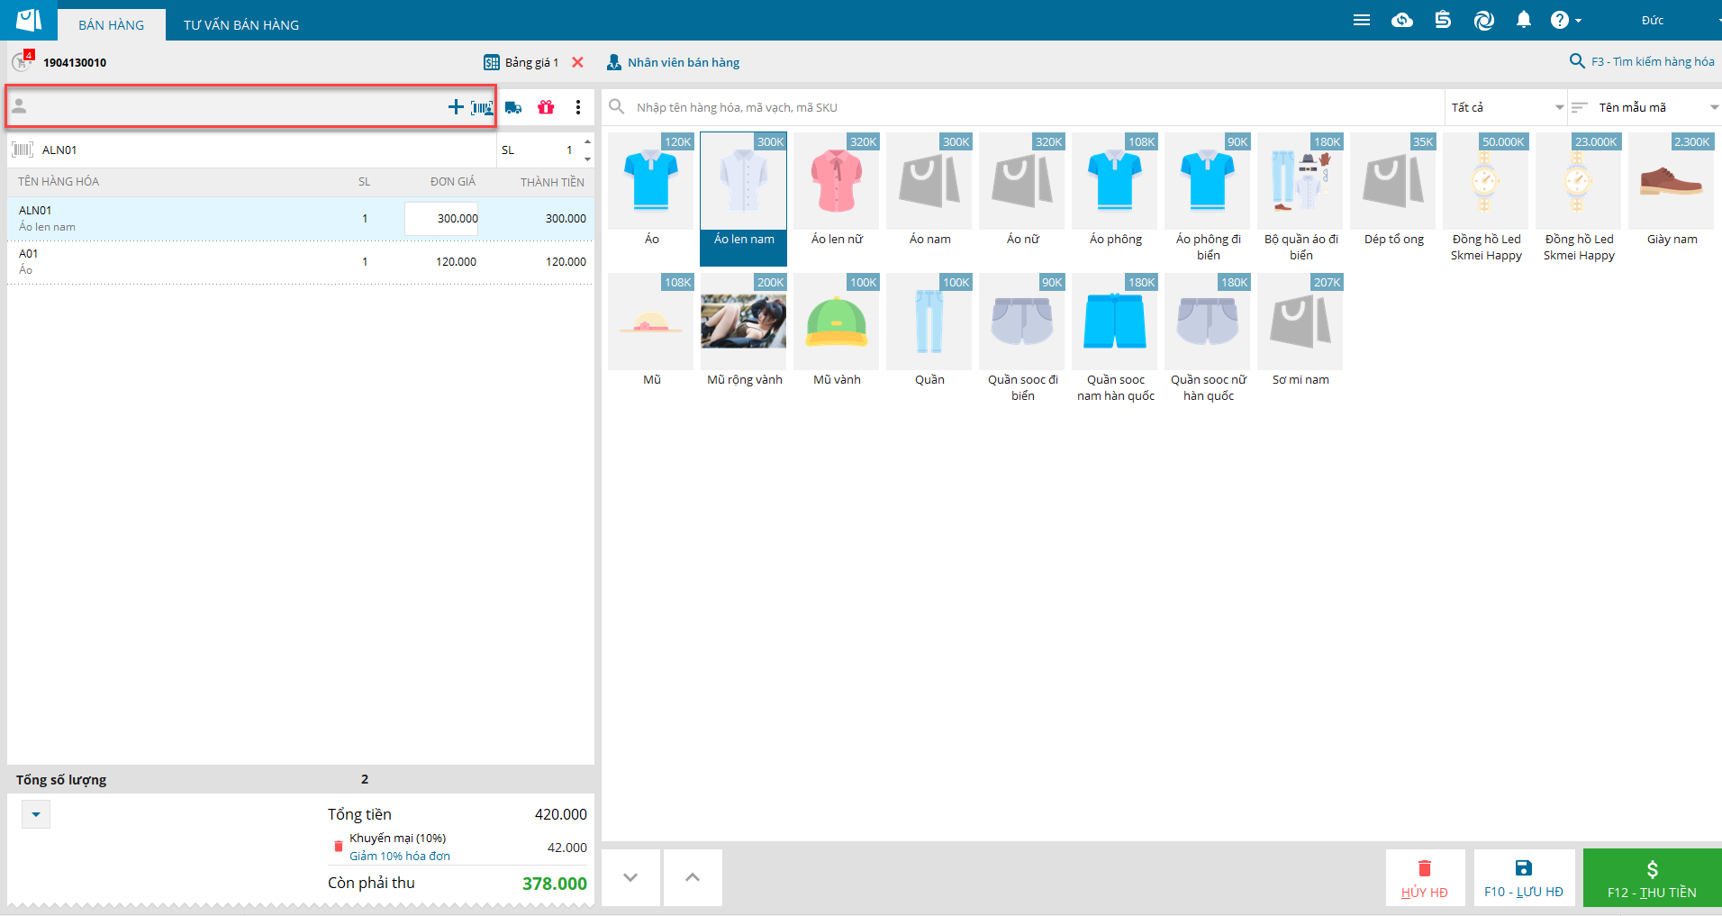This screenshot has width=1722, height=916.
Task: Collect payment with F12 - THU TIỀN
Action: (x=1652, y=877)
